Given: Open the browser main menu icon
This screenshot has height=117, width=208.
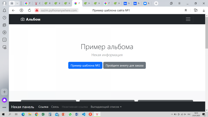Looking at the screenshot, I should (x=179, y=3).
